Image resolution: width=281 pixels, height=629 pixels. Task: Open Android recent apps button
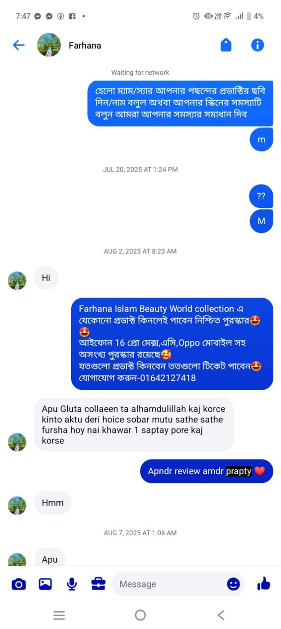coord(59,615)
